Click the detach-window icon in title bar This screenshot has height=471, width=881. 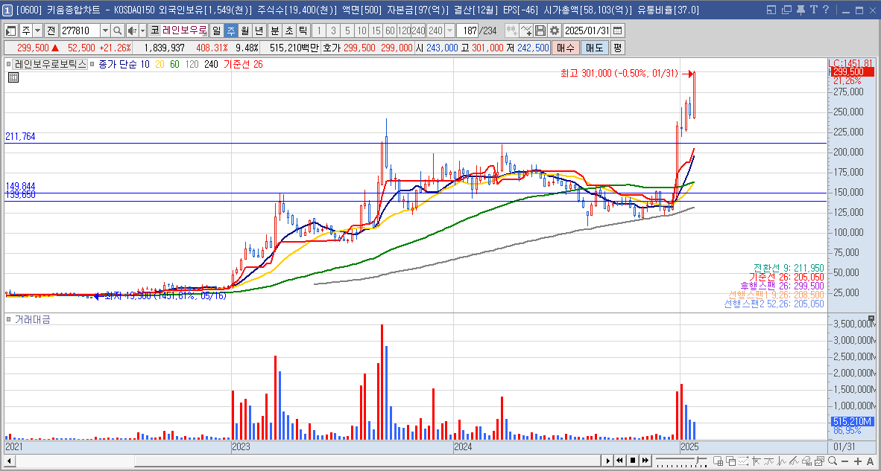tap(786, 10)
